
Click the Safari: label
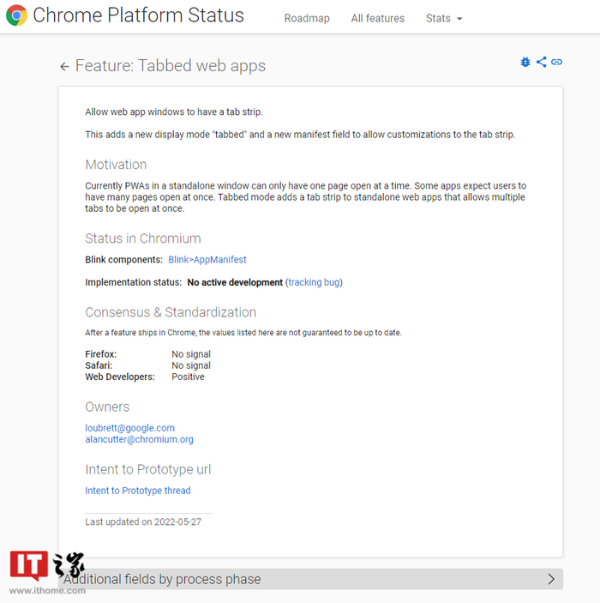point(99,365)
